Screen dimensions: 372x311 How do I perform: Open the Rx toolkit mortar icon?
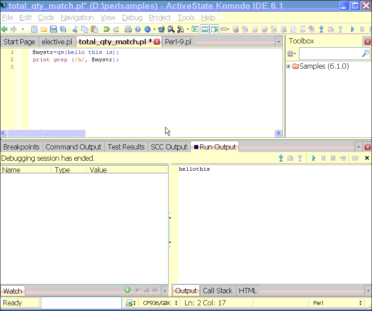(161, 29)
